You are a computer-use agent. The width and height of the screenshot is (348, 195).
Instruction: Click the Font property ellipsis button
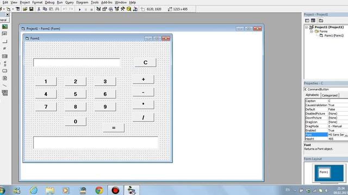coord(346,135)
